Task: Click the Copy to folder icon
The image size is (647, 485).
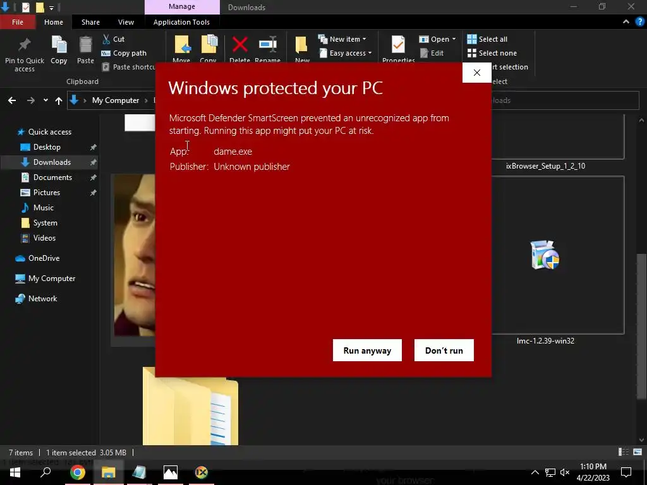Action: coord(209,45)
